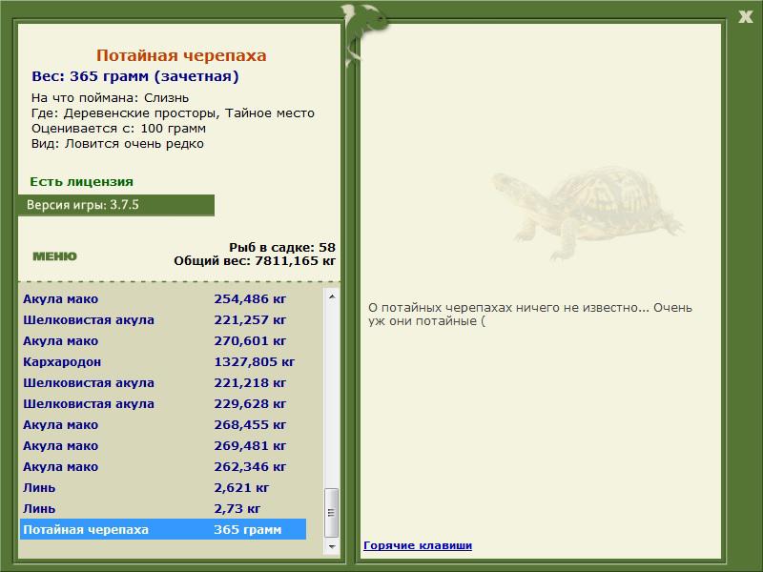Select Акула мако 254,486 кг entry

pos(163,298)
